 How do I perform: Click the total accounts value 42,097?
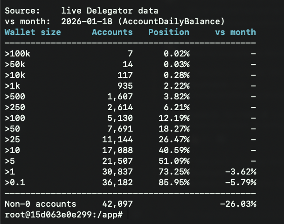click(118, 204)
